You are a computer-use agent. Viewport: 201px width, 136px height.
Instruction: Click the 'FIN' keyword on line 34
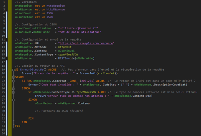18,126
